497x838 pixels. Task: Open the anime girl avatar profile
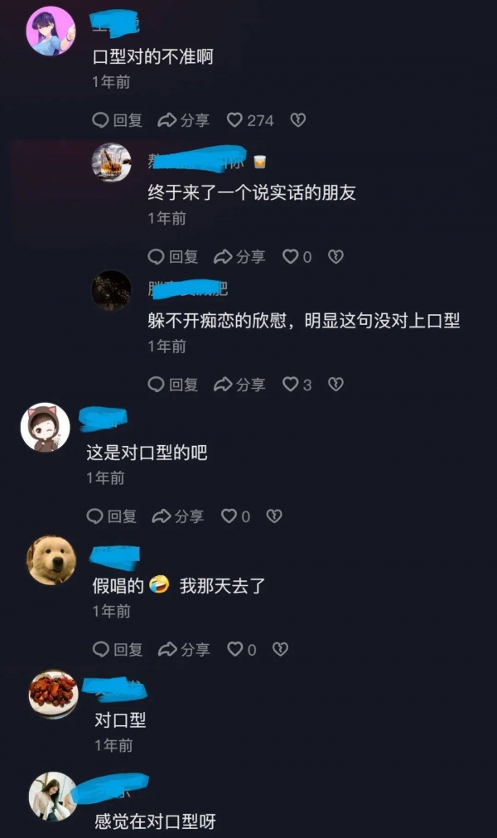tap(51, 31)
